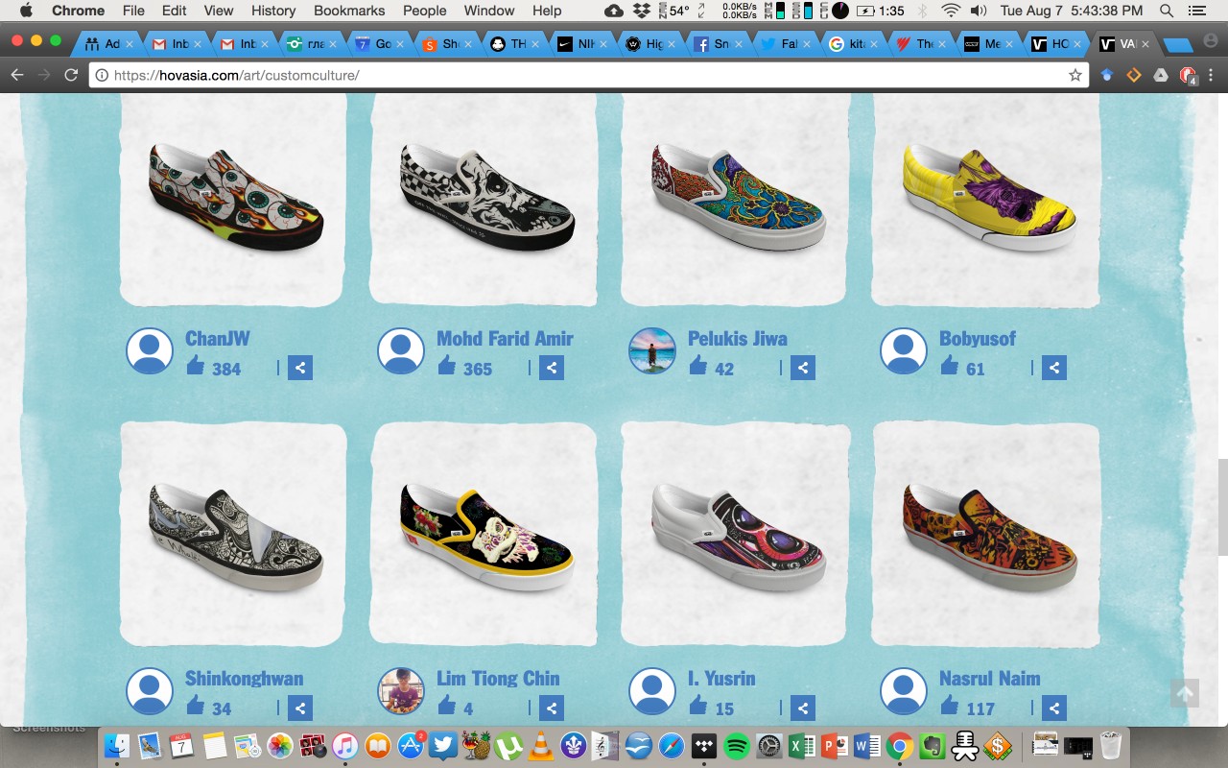This screenshot has height=768, width=1228.
Task: Like ChanJW's shoe with thumbs-up icon
Action: tap(196, 366)
